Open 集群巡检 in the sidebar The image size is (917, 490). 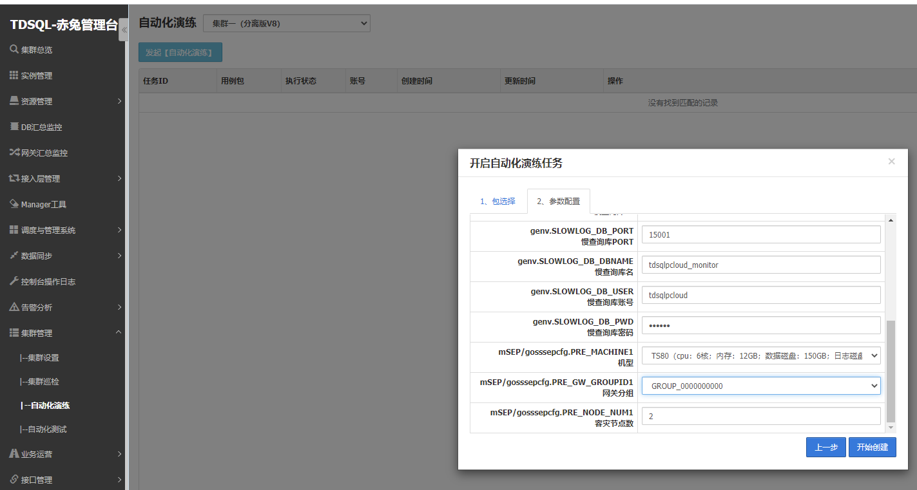click(x=40, y=382)
